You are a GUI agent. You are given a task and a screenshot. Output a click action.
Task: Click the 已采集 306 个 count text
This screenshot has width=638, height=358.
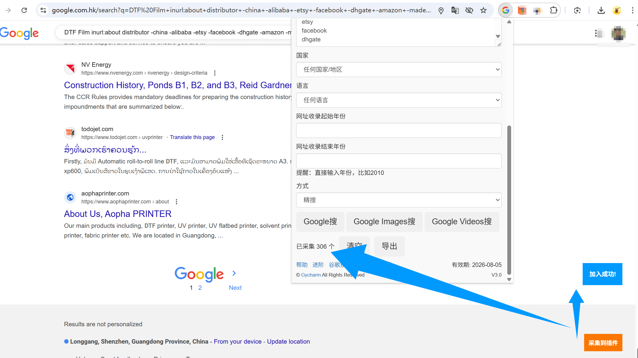[315, 247]
